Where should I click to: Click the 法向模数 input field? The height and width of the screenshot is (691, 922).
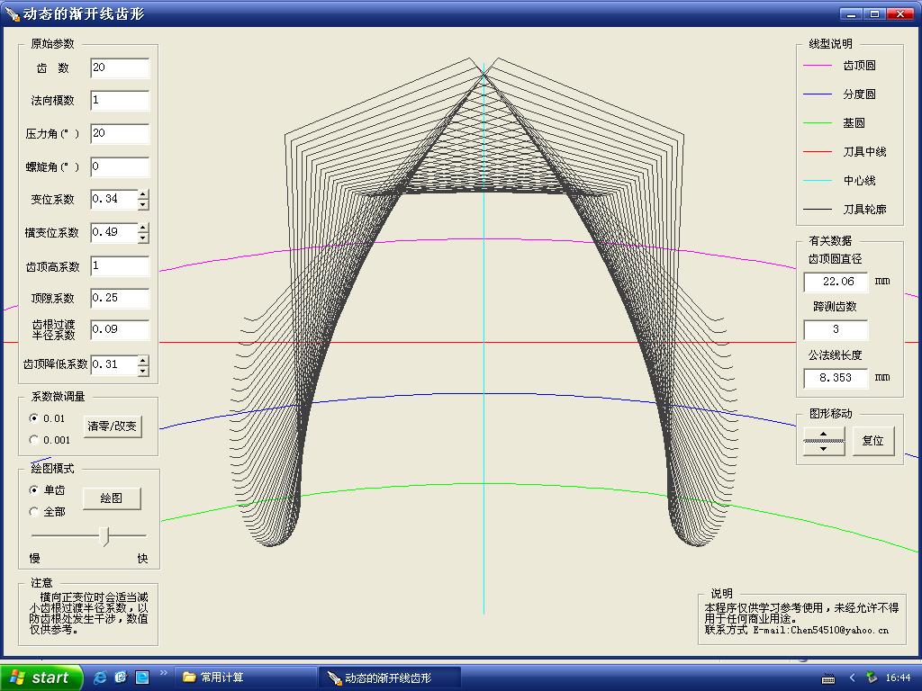click(x=120, y=101)
